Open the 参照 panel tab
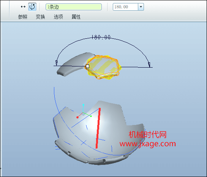The width and height of the screenshot is (207, 177). click(22, 17)
